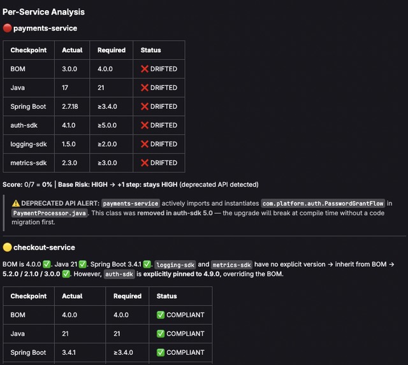Click the 'Spring Boot' cell in checkout table

tap(28, 352)
